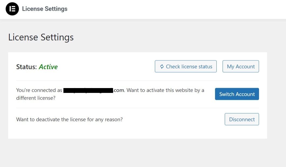286x167 pixels.
Task: Click the Check license status button
Action: click(x=186, y=66)
